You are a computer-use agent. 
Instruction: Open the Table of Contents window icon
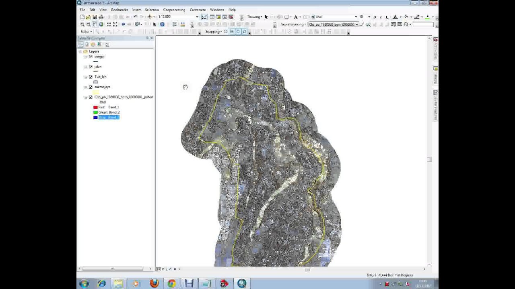[212, 17]
